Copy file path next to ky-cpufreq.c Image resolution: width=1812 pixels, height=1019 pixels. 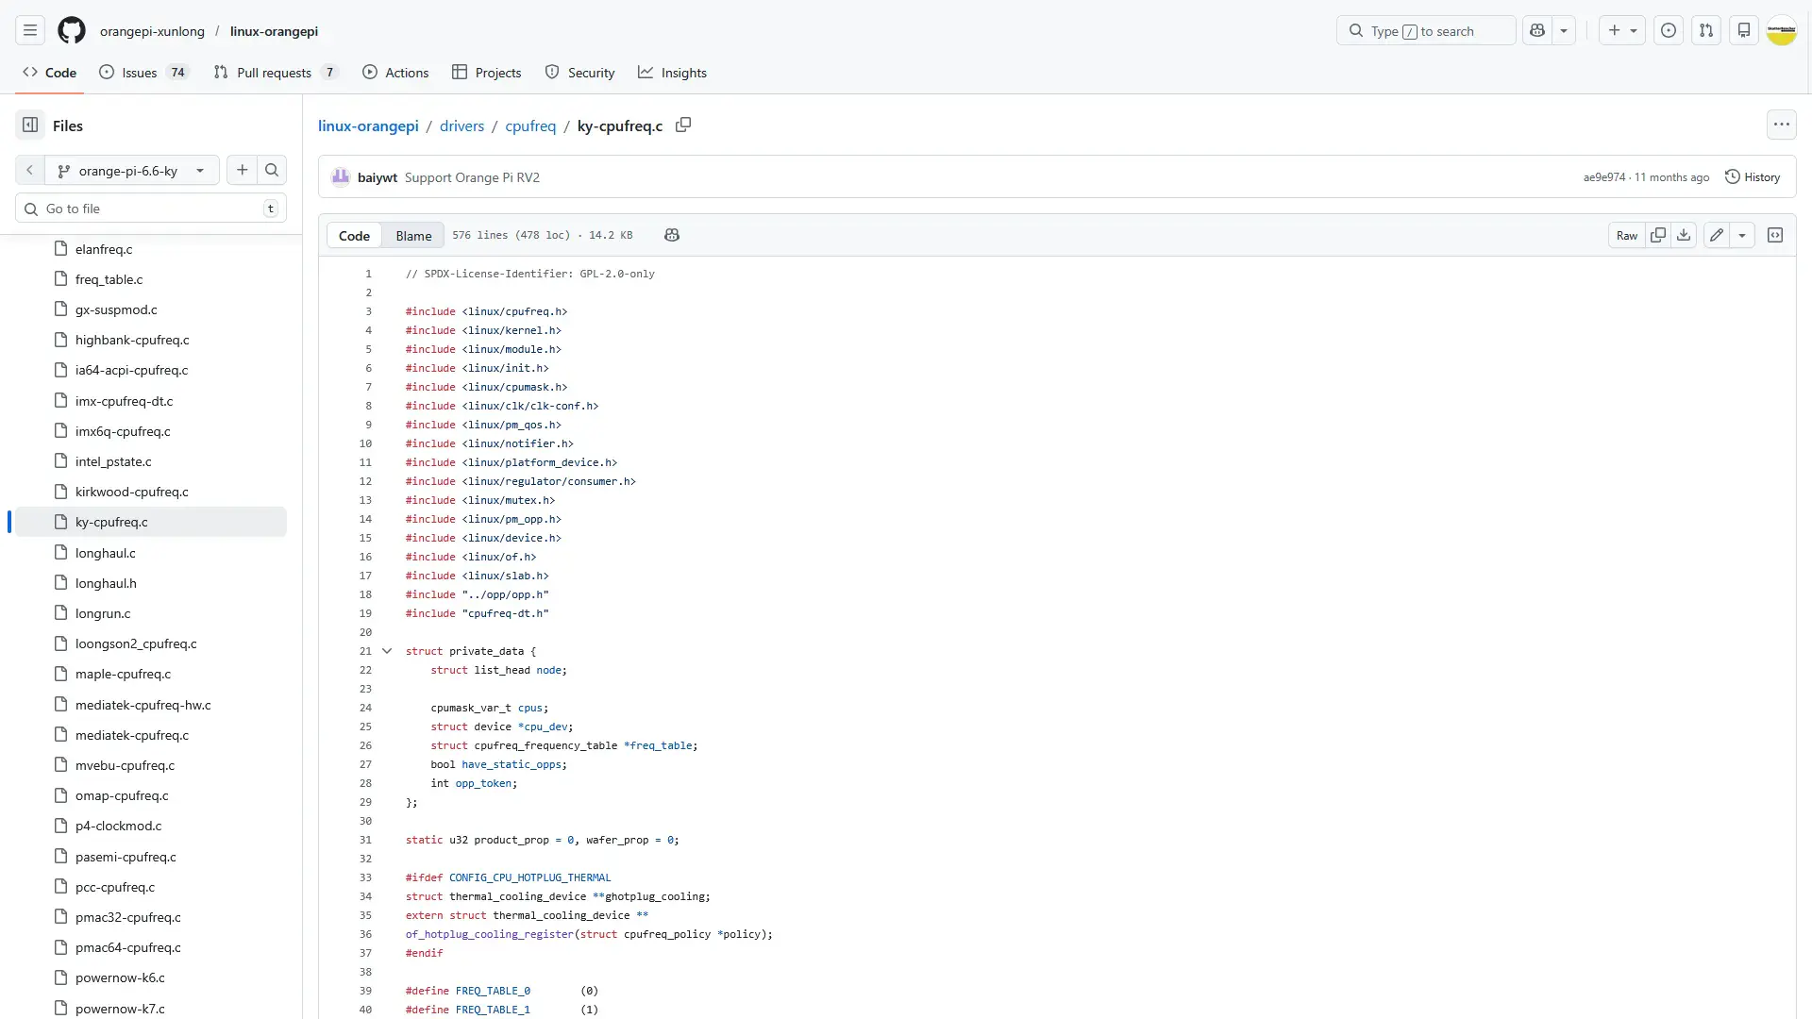click(x=683, y=125)
